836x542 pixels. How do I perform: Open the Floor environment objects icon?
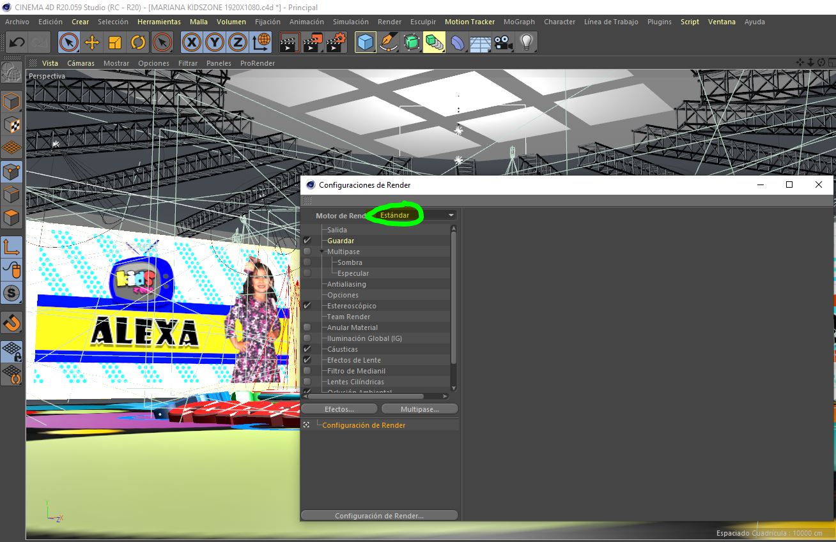[480, 43]
